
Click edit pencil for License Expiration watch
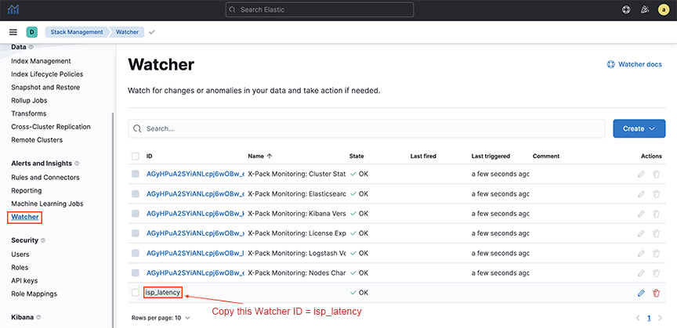pyautogui.click(x=641, y=233)
